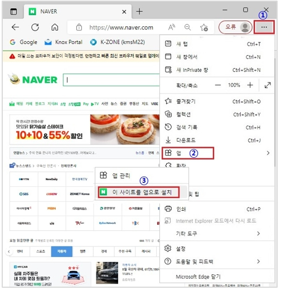Image resolution: width=281 pixels, height=290 pixels.
Task: Add this page to favorites
Action: click(x=204, y=27)
